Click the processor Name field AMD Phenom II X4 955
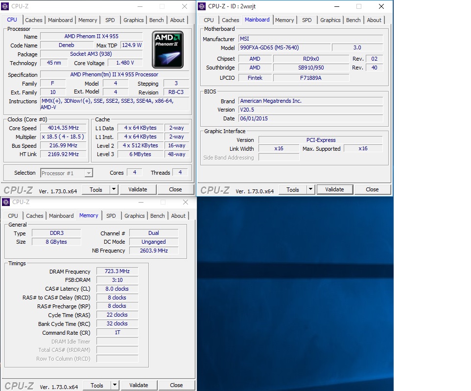This screenshot has width=471, height=391. 92,36
